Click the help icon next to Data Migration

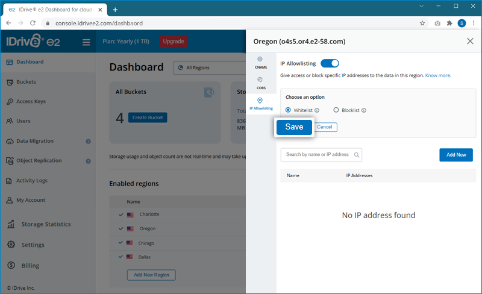pyautogui.click(x=88, y=142)
